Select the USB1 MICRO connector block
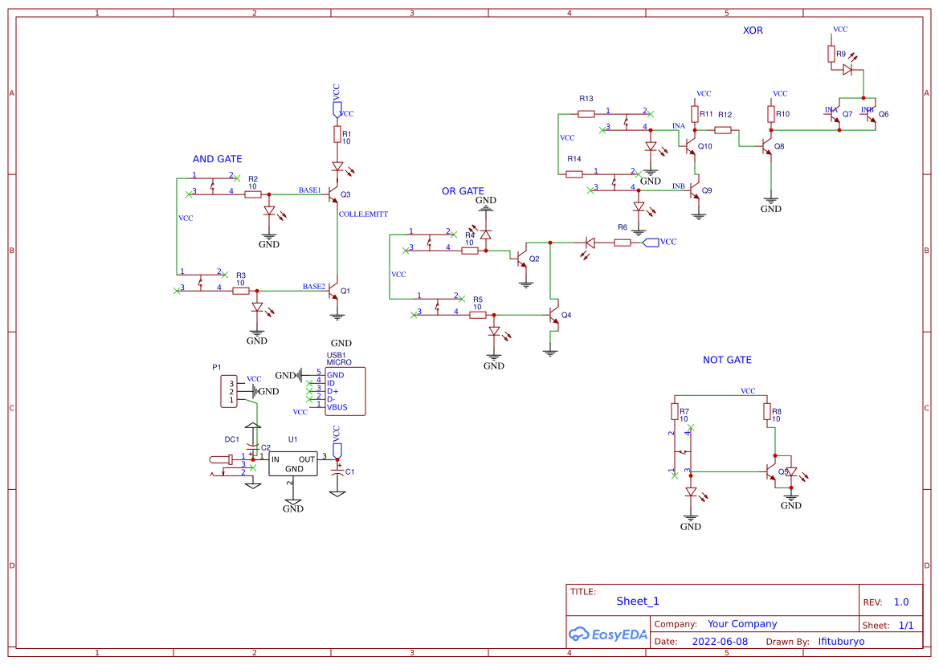Viewport: 939px width, 665px height. pos(345,391)
